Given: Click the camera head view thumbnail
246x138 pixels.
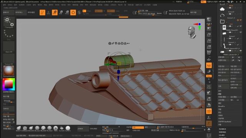Looking at the screenshot, I should point(192,32).
